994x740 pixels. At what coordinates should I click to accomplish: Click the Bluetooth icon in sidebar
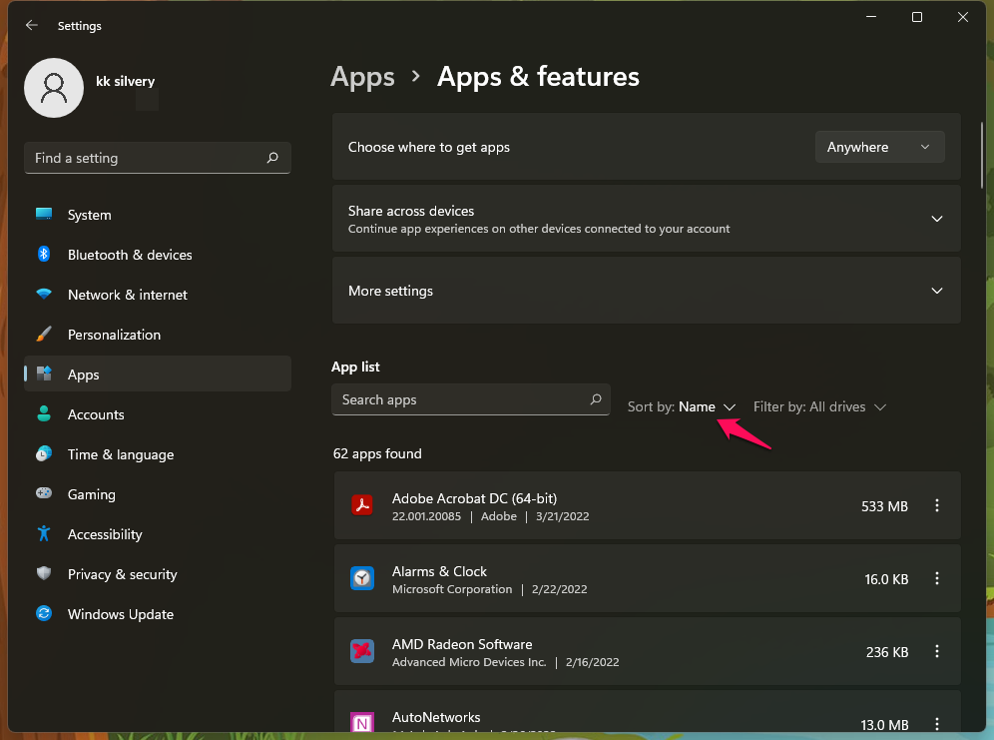44,255
